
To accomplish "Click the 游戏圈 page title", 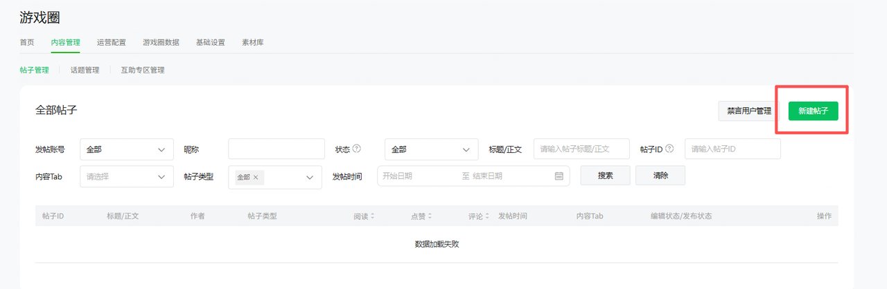I will click(40, 17).
